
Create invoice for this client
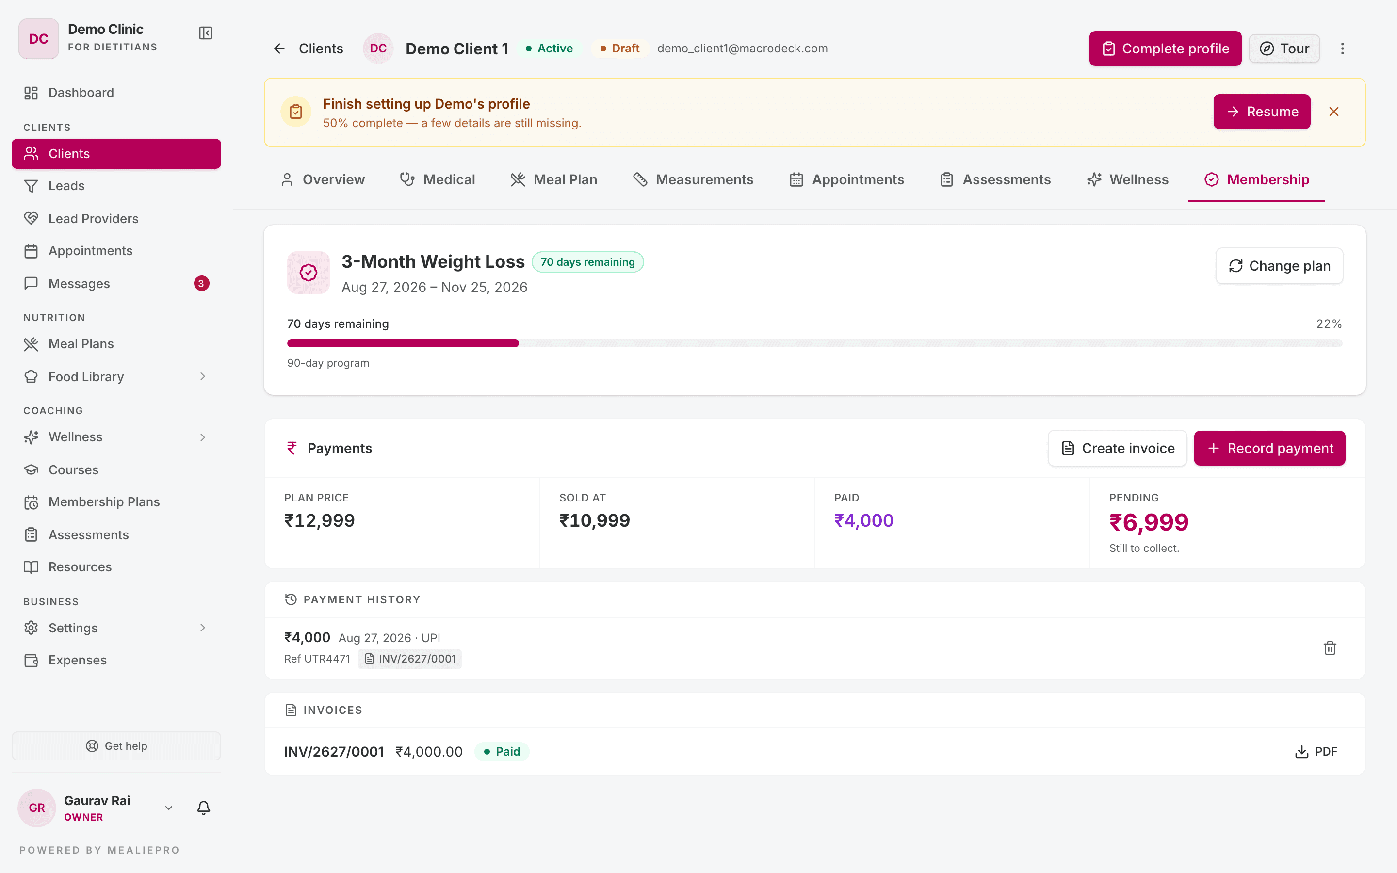click(x=1118, y=448)
